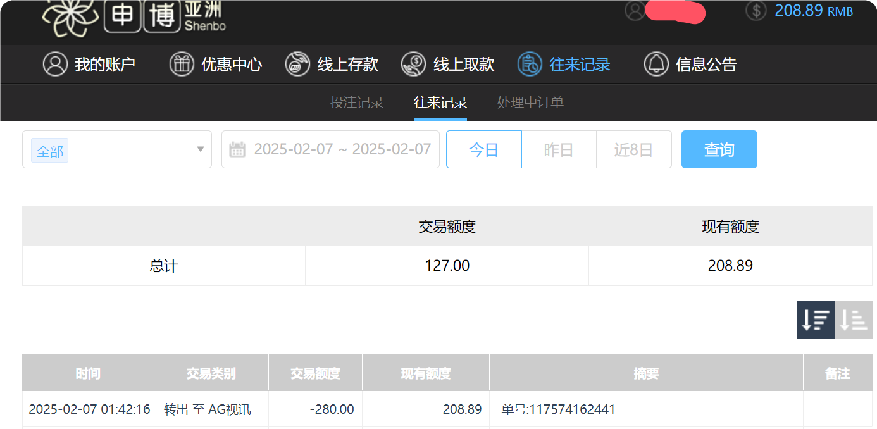Select the 今日 filter option

pos(483,149)
